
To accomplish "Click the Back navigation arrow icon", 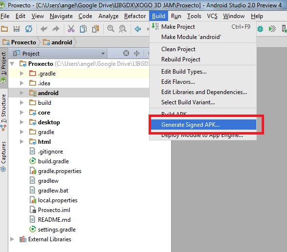I will [137, 29].
